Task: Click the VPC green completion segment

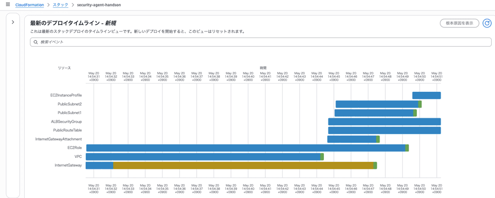Action: click(322, 157)
